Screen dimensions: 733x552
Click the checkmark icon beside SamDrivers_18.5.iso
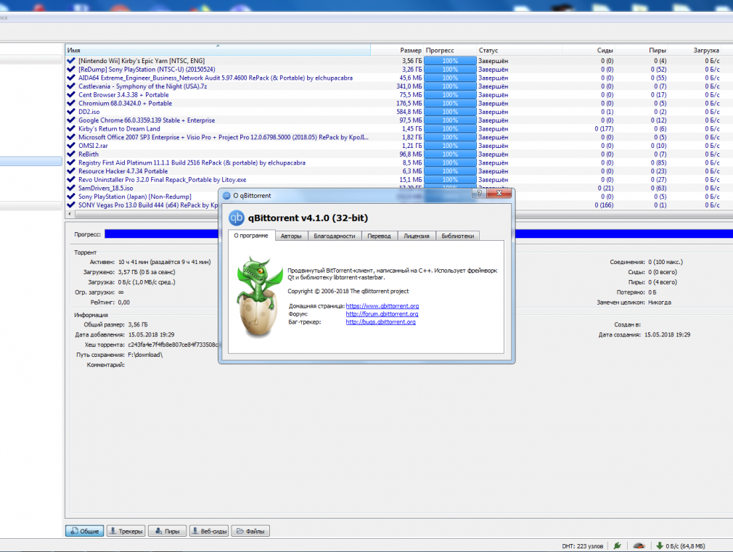(71, 189)
